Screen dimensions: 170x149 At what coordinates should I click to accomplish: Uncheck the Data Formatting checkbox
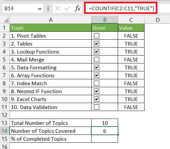coord(97,67)
